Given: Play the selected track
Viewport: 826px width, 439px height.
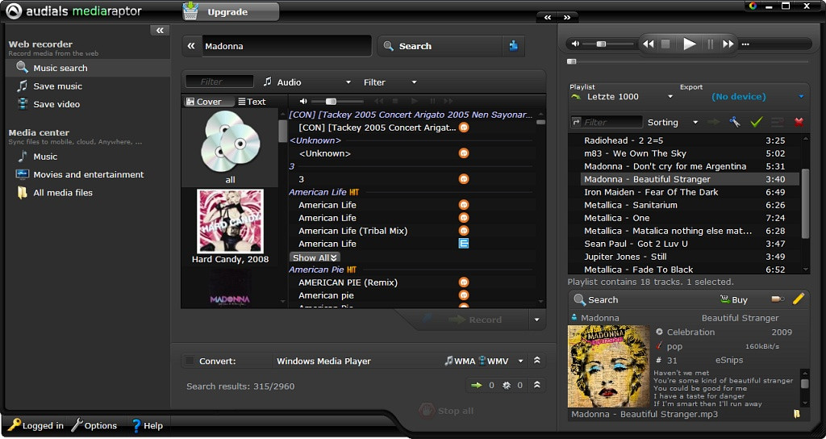Looking at the screenshot, I should point(689,44).
